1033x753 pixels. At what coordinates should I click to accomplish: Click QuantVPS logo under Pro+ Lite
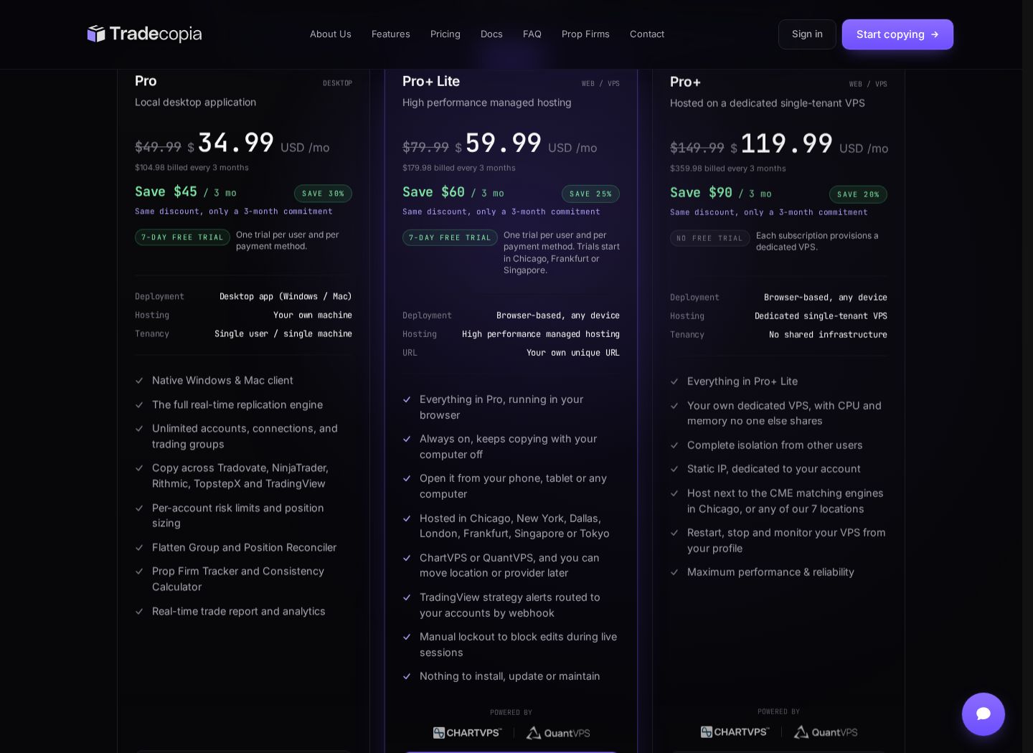pos(558,733)
